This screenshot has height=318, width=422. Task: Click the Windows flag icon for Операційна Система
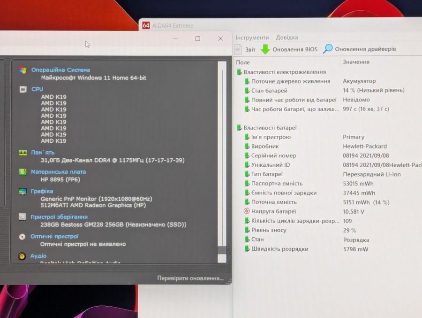coord(23,70)
